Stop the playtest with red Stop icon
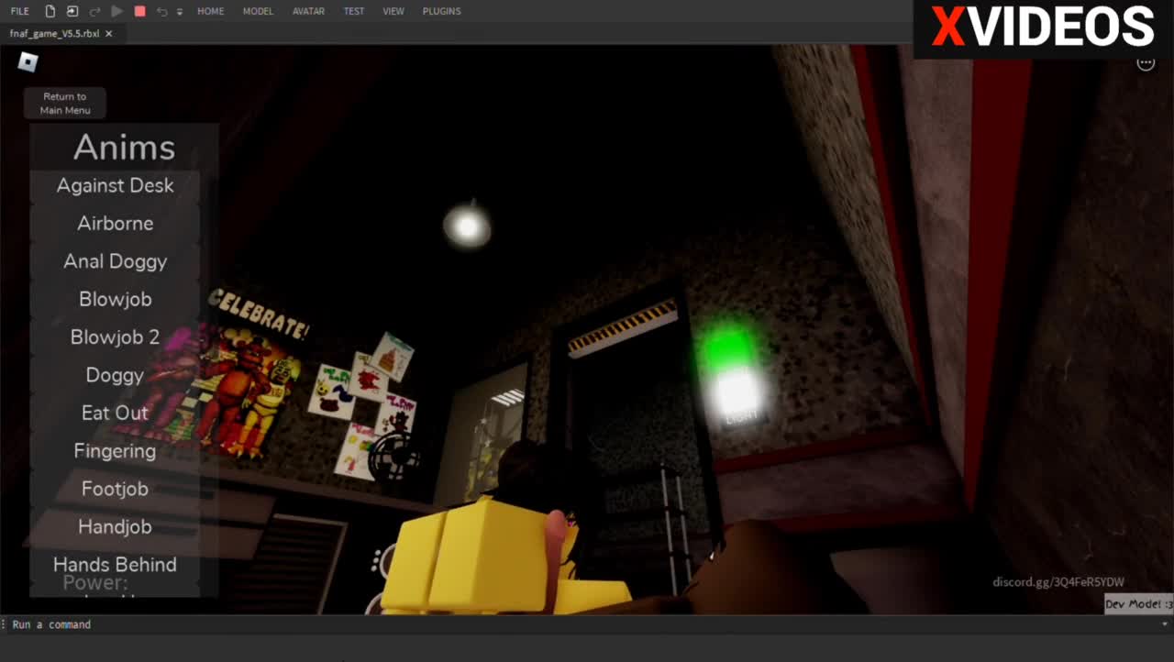 pos(139,11)
